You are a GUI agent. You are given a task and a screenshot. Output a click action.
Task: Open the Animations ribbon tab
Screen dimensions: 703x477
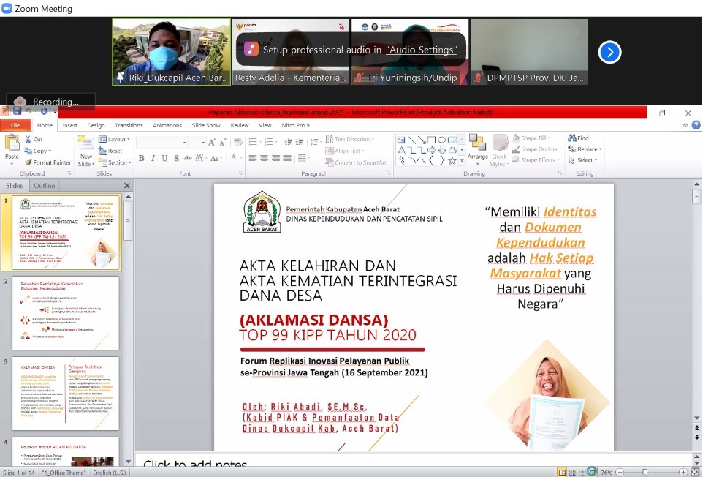[x=167, y=125]
